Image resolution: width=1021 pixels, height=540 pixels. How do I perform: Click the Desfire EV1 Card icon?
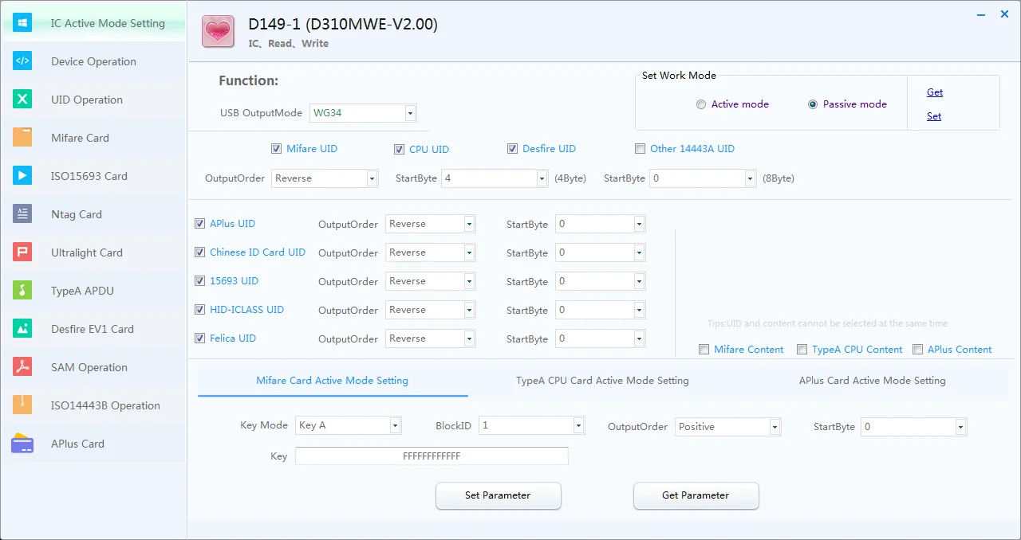coord(22,329)
